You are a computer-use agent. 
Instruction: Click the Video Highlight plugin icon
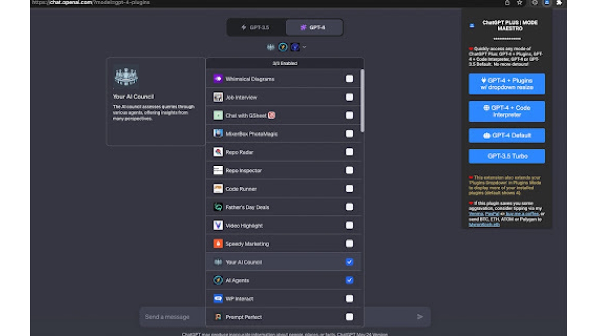coord(218,225)
